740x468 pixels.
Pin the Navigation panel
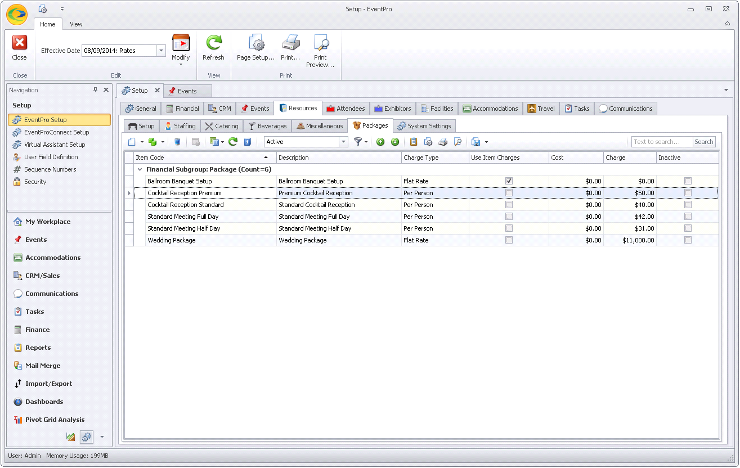95,90
